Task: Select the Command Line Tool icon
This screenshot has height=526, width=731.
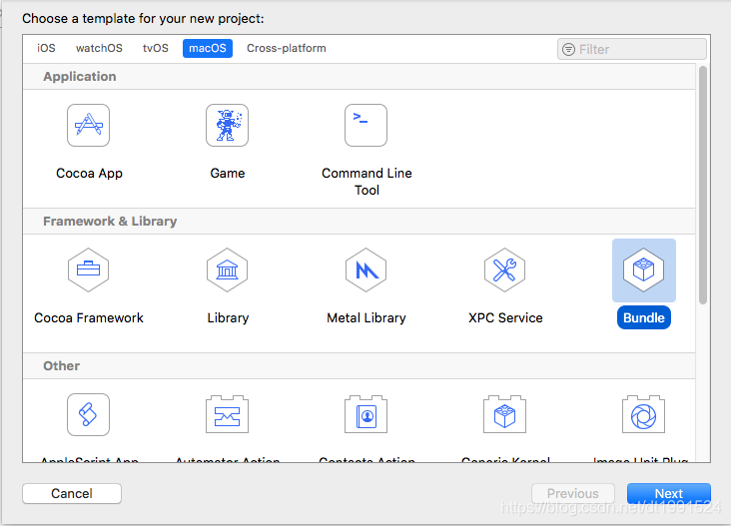Action: tap(365, 126)
